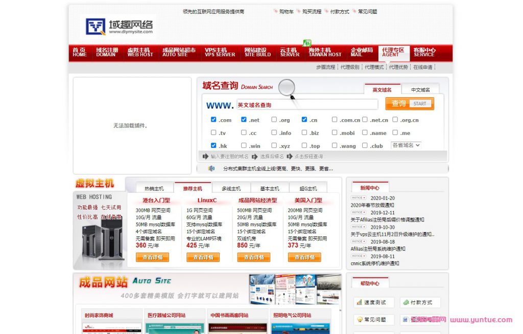Switch to the 热销主机 tab
Image resolution: width=523 pixels, height=334 pixels.
coord(155,188)
